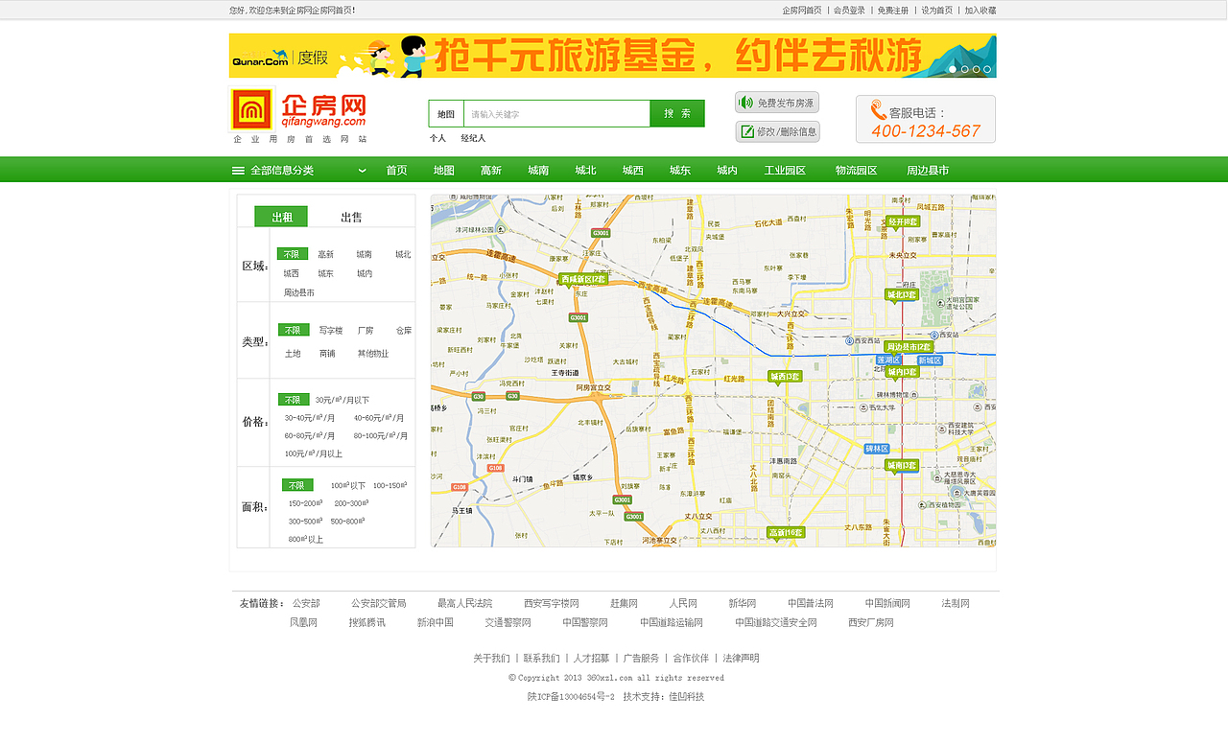This screenshot has width=1228, height=743.
Task: Open 首页 in the green navigation bar
Action: point(396,171)
